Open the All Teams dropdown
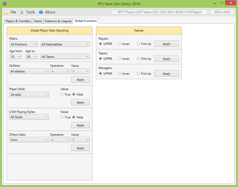The image size is (238, 187). [65, 57]
